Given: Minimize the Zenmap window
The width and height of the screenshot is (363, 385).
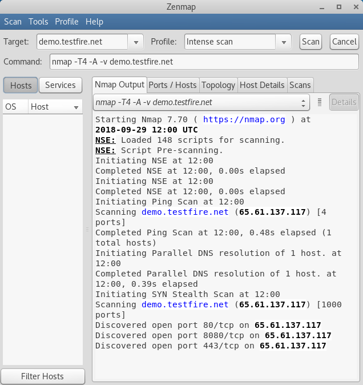Looking at the screenshot, I should point(322,7).
